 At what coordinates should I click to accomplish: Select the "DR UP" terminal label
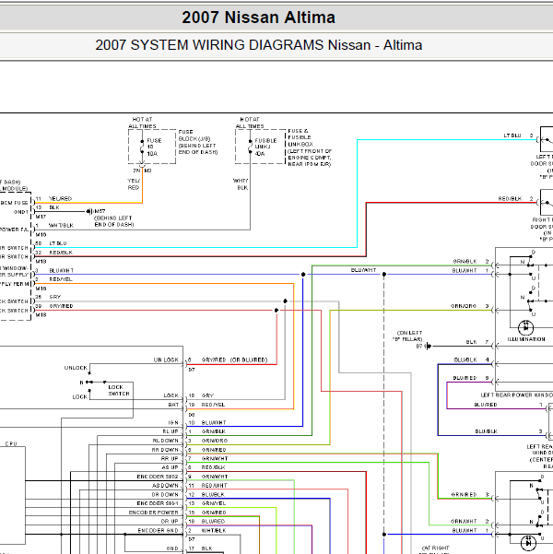(x=170, y=522)
